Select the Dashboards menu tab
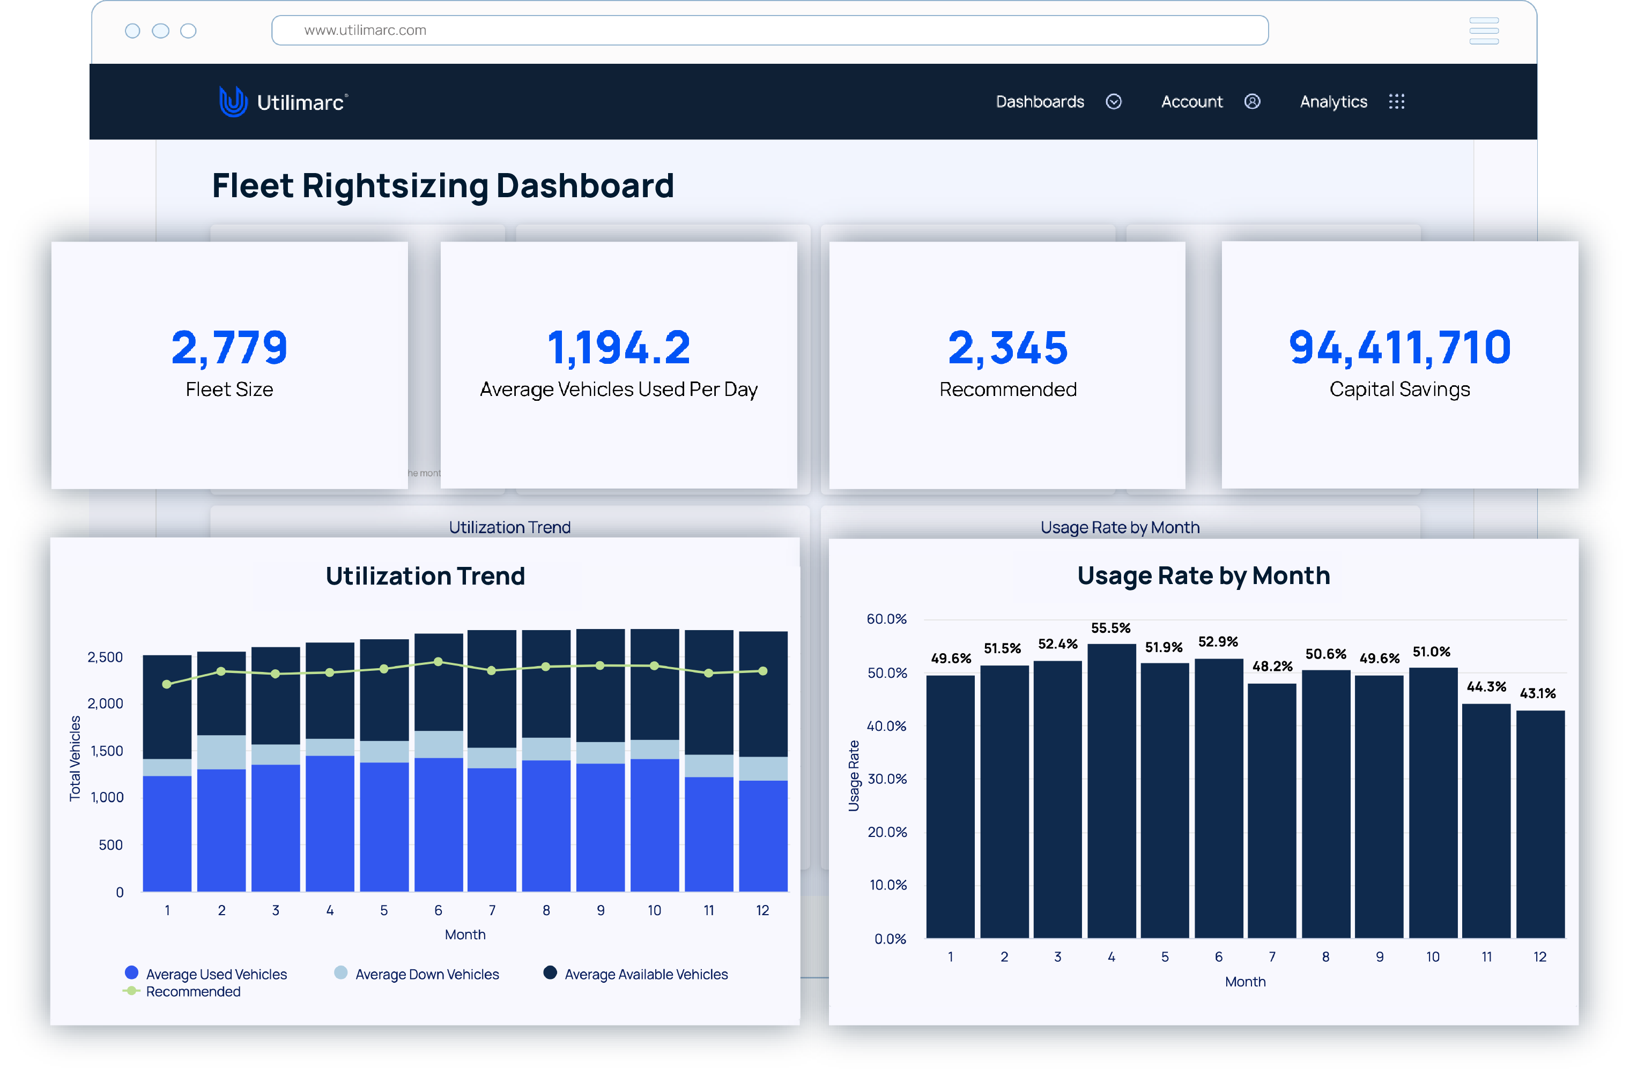This screenshot has height=1077, width=1630. (1041, 100)
